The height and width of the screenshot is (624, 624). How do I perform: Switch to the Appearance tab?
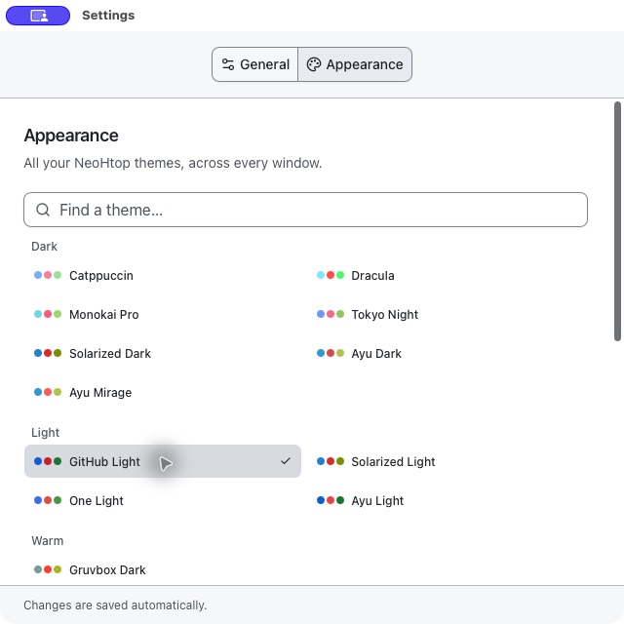[355, 64]
